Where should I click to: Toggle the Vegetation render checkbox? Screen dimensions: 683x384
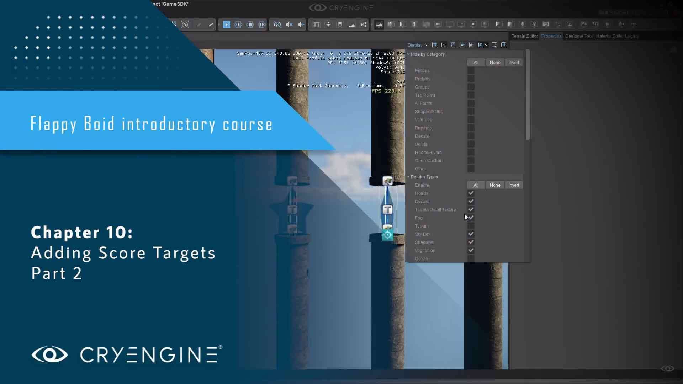(x=471, y=250)
